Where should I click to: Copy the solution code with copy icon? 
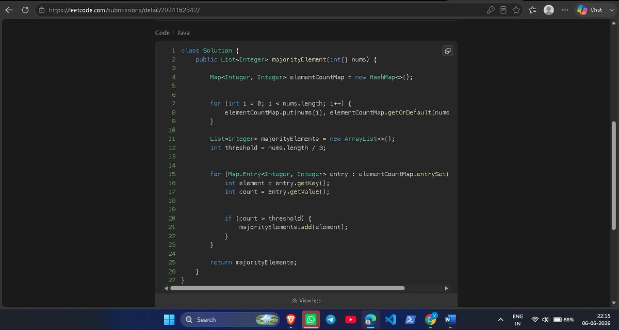447,51
